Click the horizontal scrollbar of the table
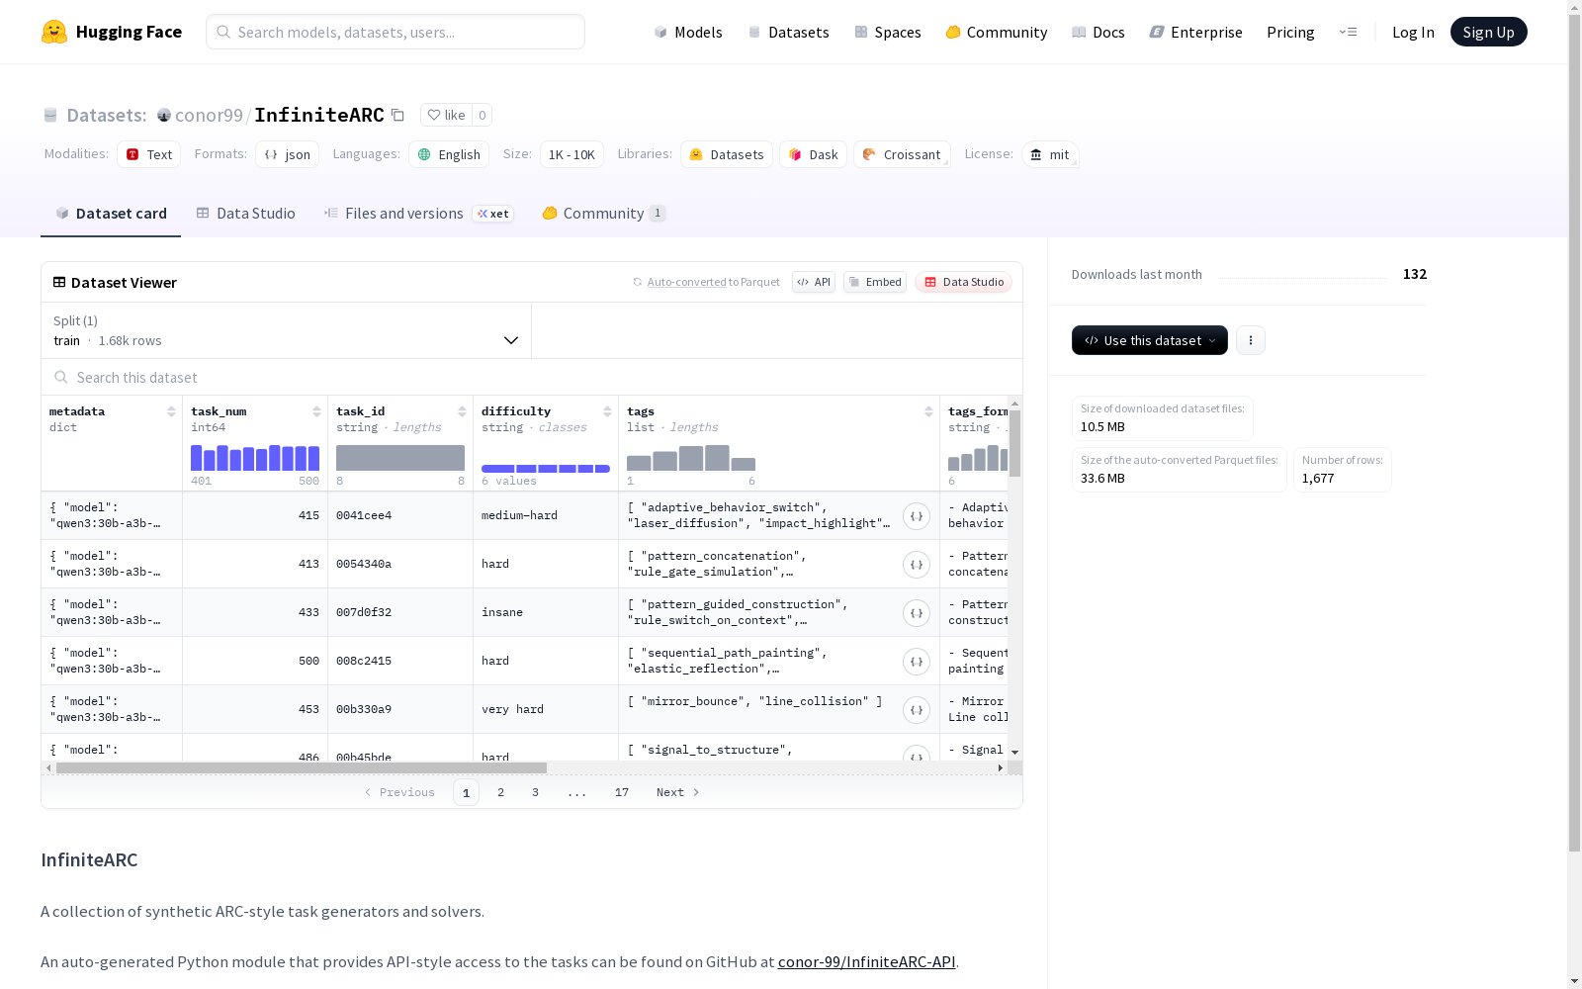 click(x=302, y=767)
